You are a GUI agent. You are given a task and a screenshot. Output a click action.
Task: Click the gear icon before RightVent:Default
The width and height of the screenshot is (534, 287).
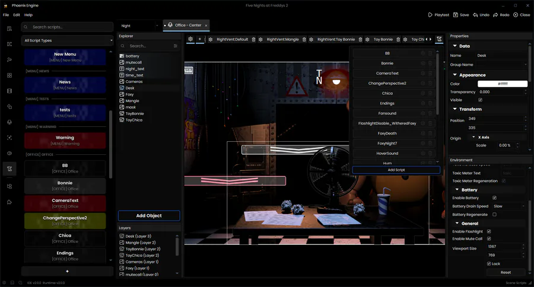pyautogui.click(x=211, y=40)
